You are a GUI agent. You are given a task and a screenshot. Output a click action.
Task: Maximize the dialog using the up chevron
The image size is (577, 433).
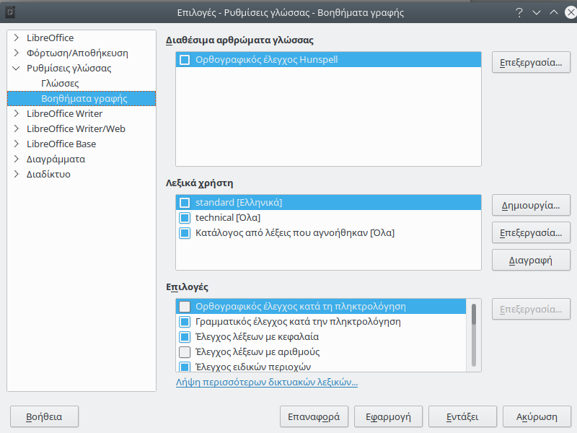click(554, 12)
